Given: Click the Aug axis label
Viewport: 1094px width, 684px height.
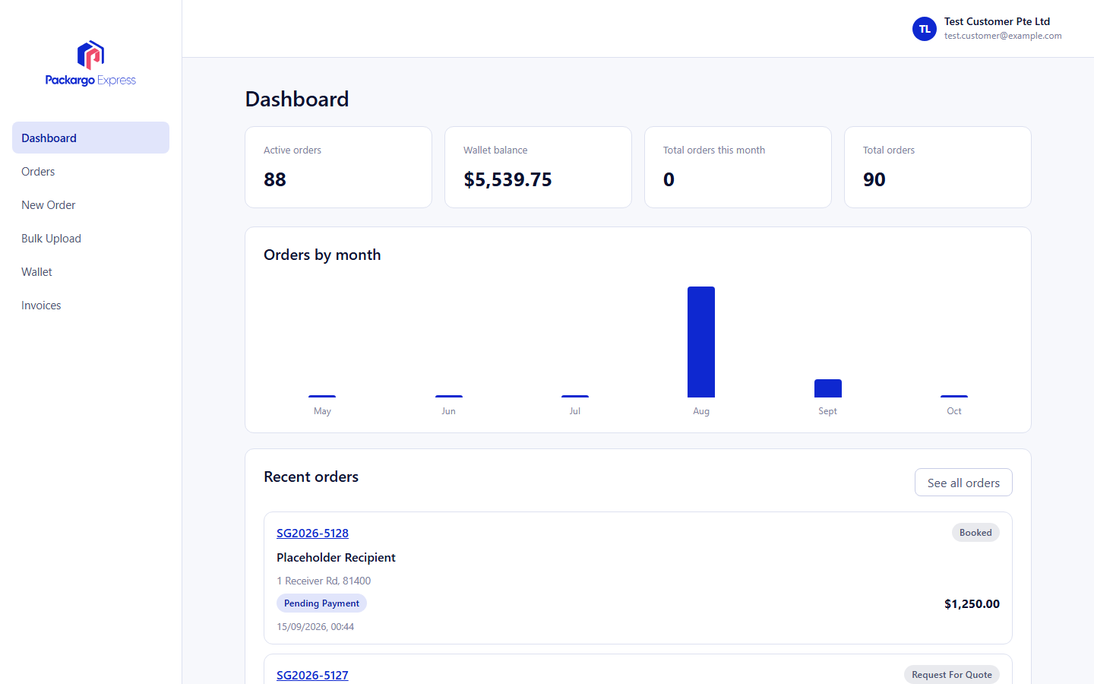Looking at the screenshot, I should pos(701,411).
